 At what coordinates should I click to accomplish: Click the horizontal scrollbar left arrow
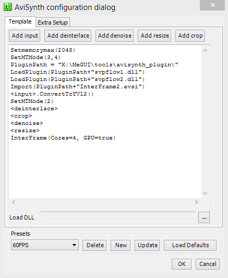coord(14,202)
